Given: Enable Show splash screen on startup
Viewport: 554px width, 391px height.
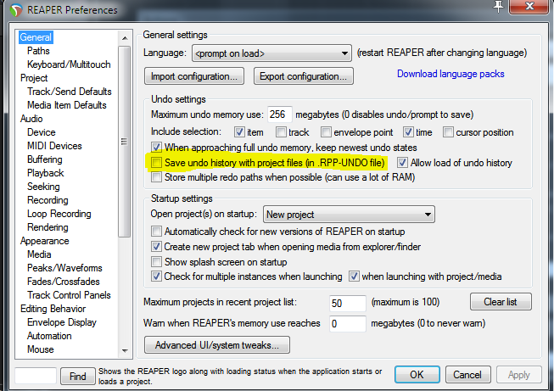Looking at the screenshot, I should pyautogui.click(x=156, y=262).
